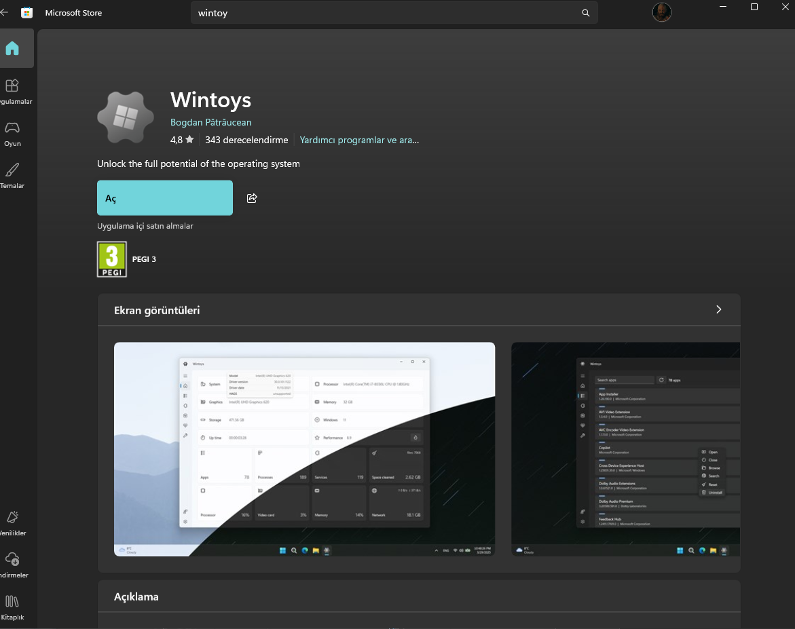Open the Kitaplık (Library) sidebar section
Viewport: 795px width, 629px height.
tap(13, 607)
